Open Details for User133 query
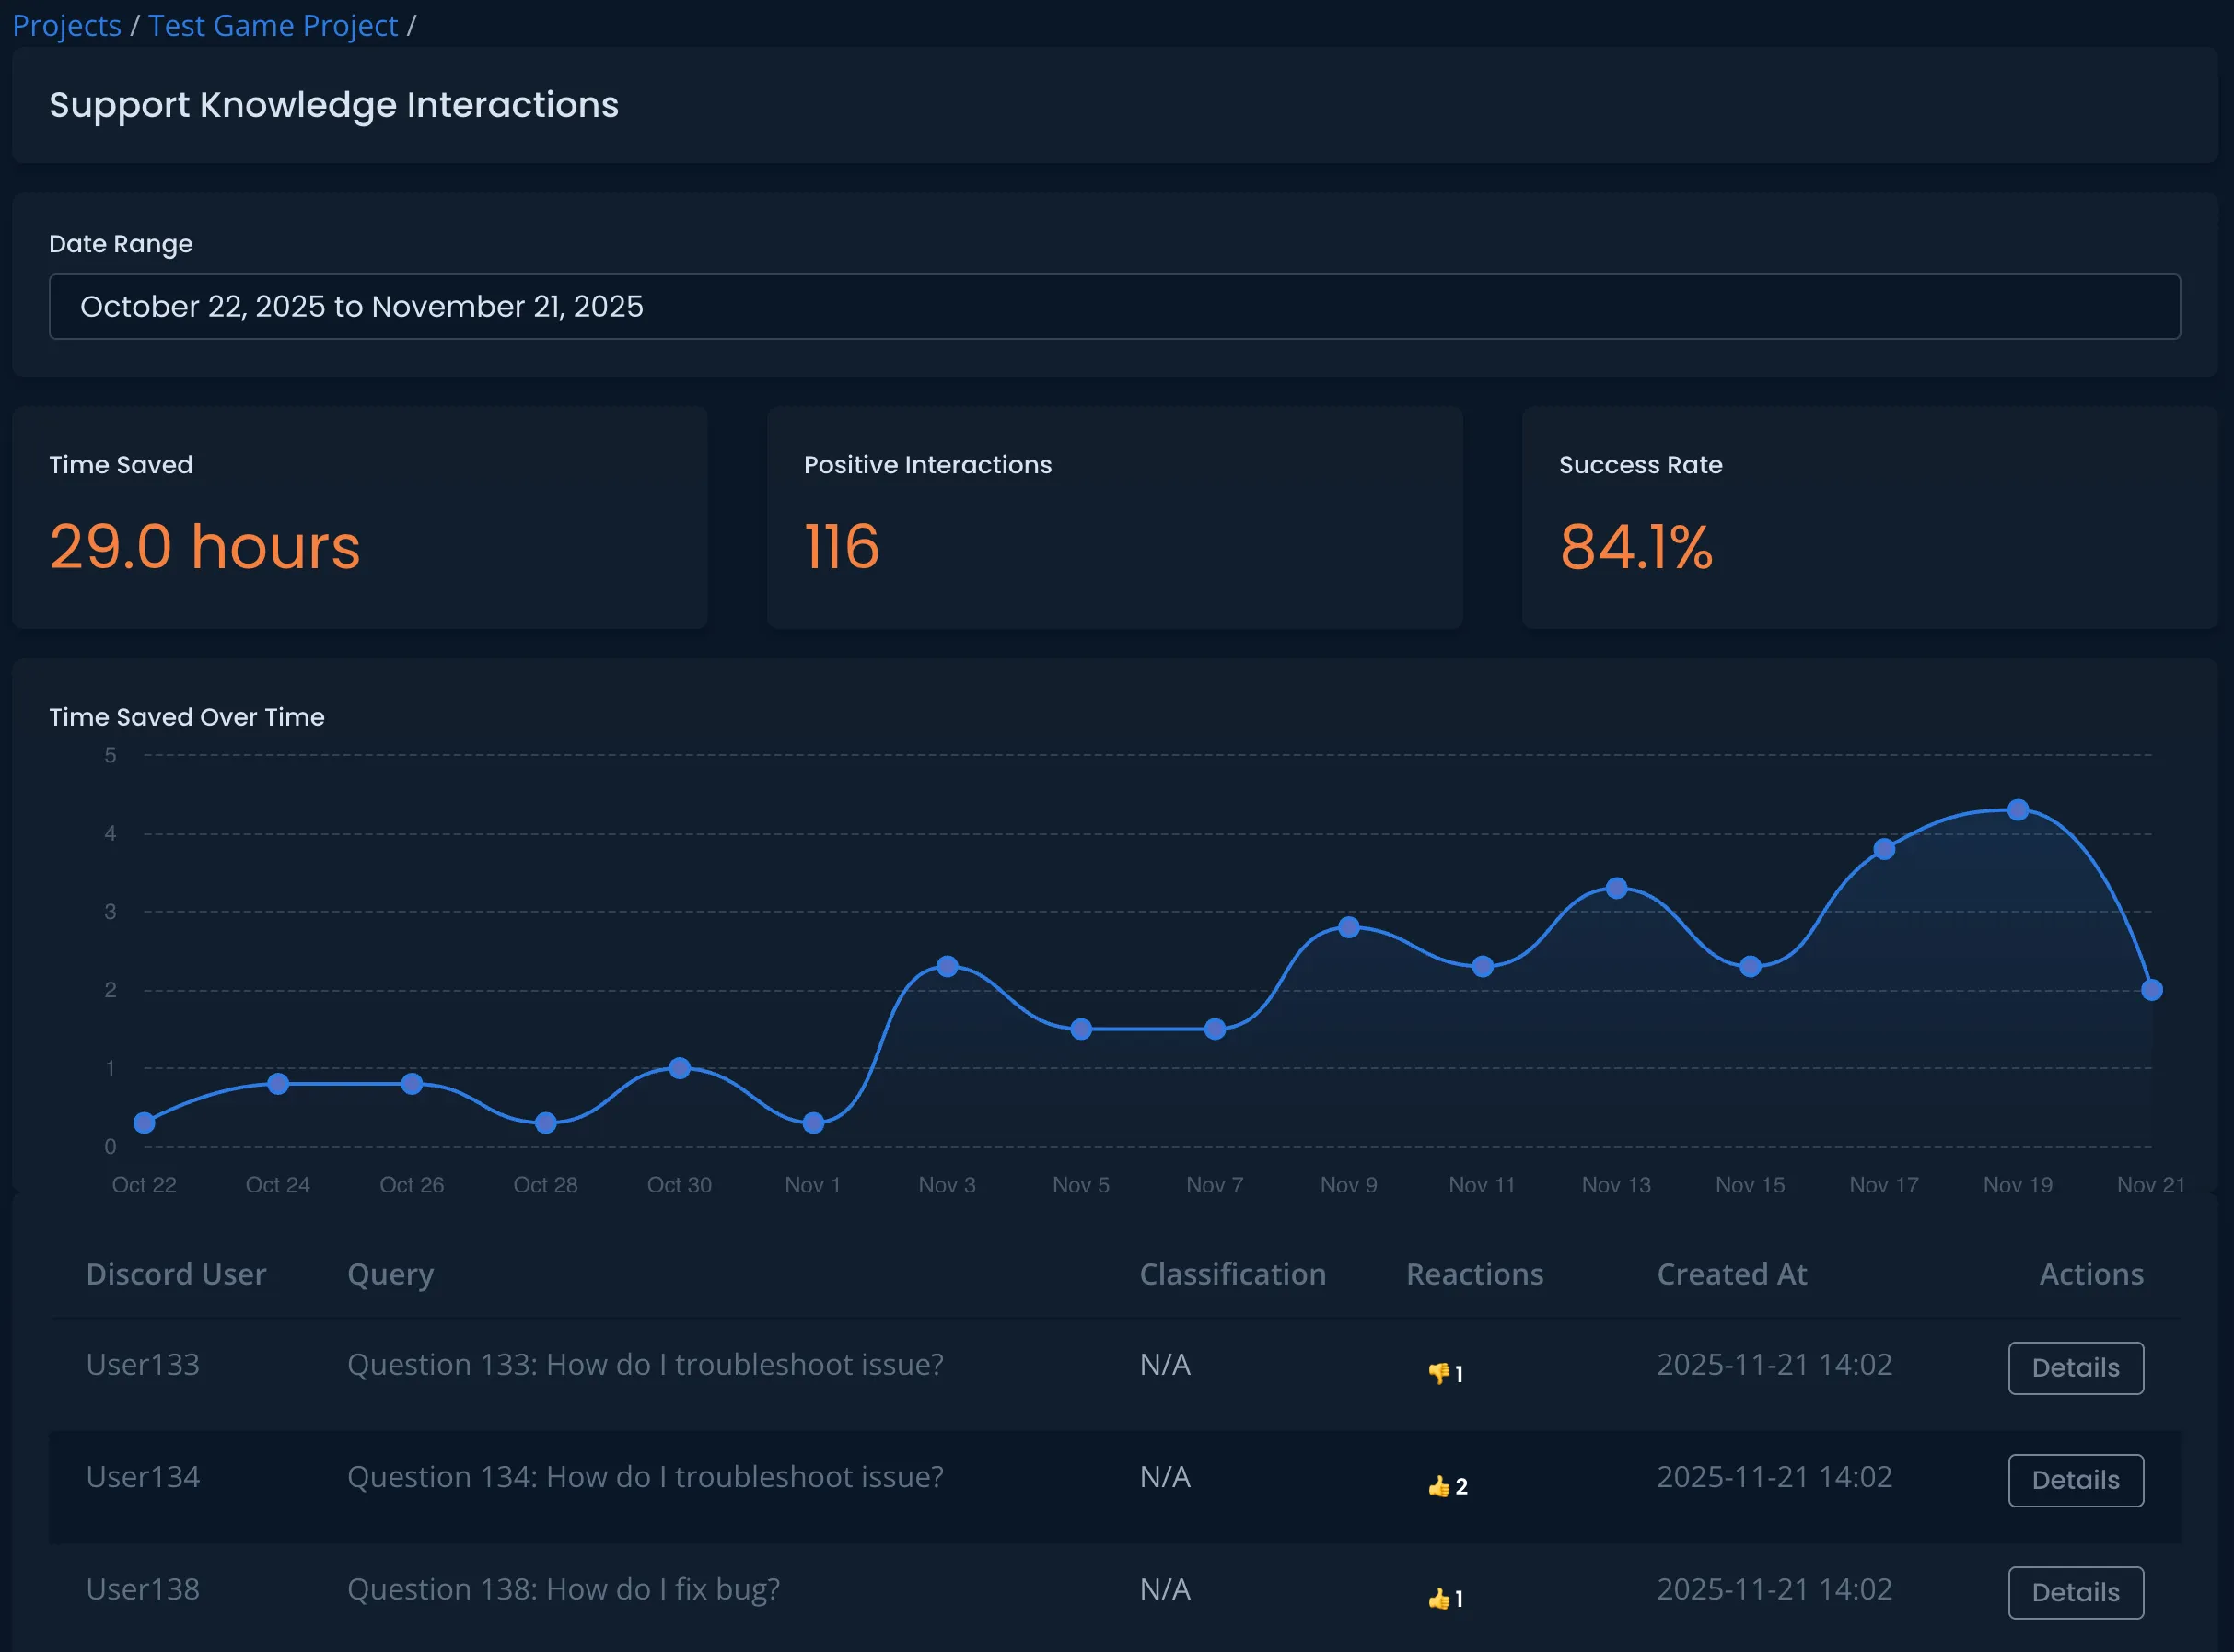2234x1652 pixels. (x=2075, y=1367)
